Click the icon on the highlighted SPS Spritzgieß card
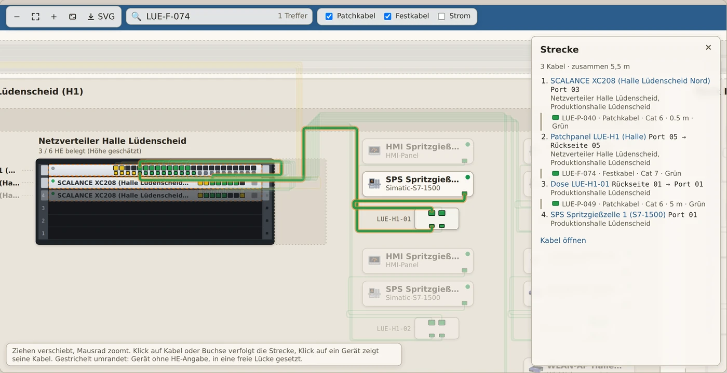 coord(374,183)
